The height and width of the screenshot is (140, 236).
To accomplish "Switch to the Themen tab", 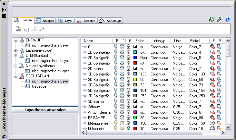I will pyautogui.click(x=23, y=20).
